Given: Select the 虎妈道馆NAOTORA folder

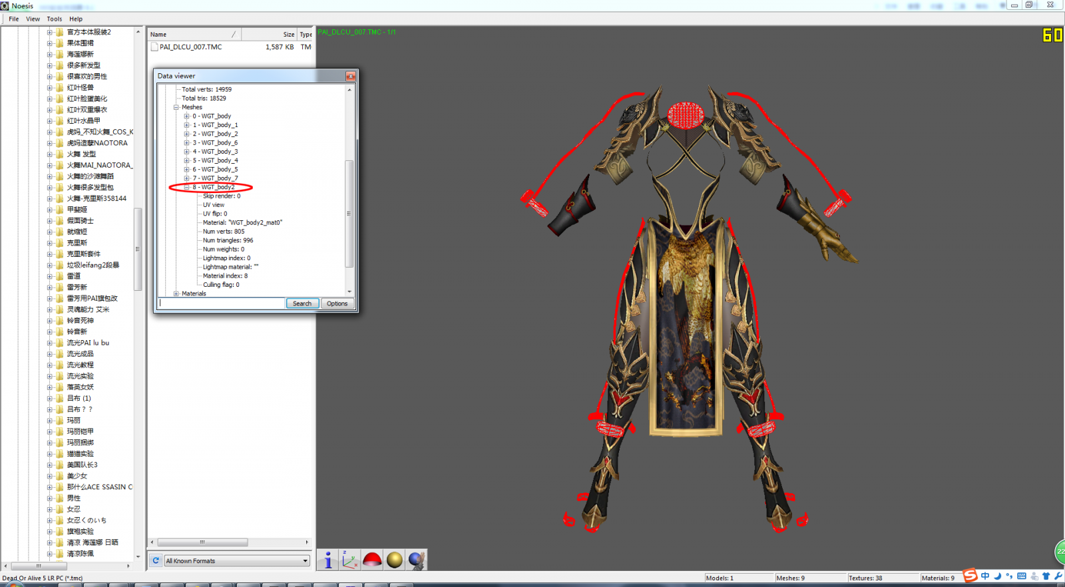Looking at the screenshot, I should click(x=97, y=143).
